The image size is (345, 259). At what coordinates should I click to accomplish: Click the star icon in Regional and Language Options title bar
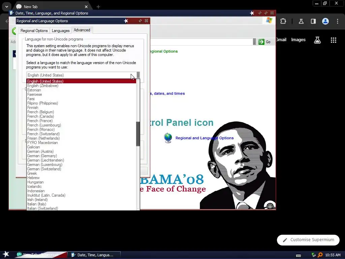(x=126, y=21)
